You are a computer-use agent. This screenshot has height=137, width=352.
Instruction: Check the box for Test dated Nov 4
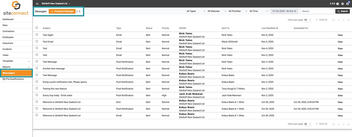click(x=37, y=48)
